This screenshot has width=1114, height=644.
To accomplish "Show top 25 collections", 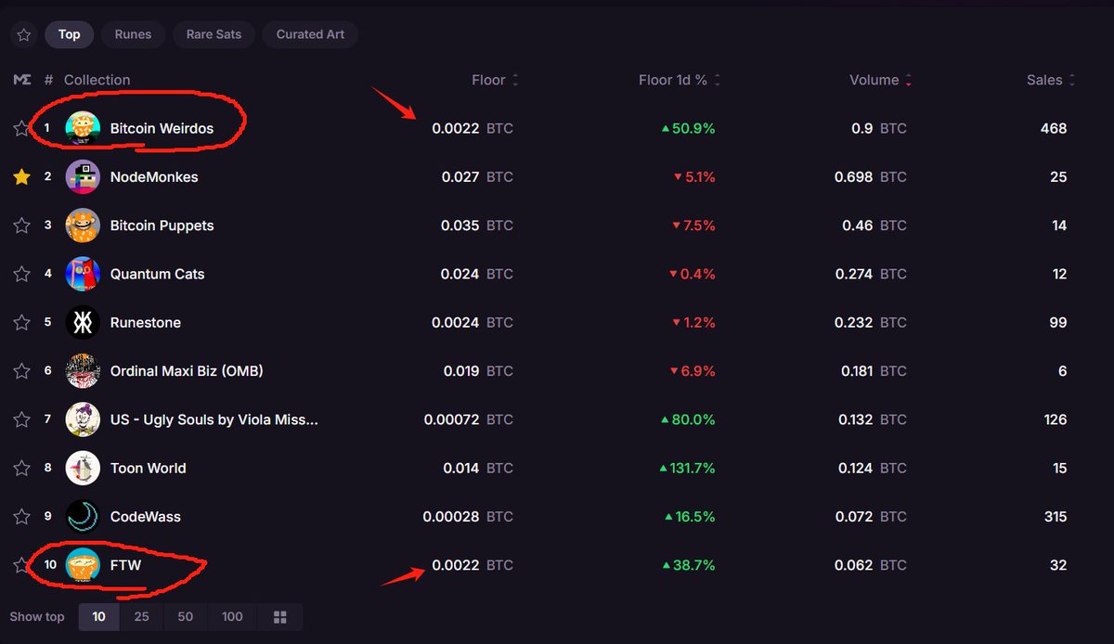I will click(x=141, y=617).
